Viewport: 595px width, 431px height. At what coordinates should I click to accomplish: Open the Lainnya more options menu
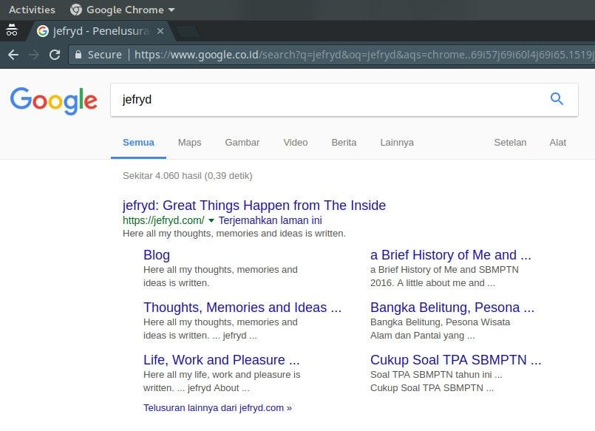(397, 143)
